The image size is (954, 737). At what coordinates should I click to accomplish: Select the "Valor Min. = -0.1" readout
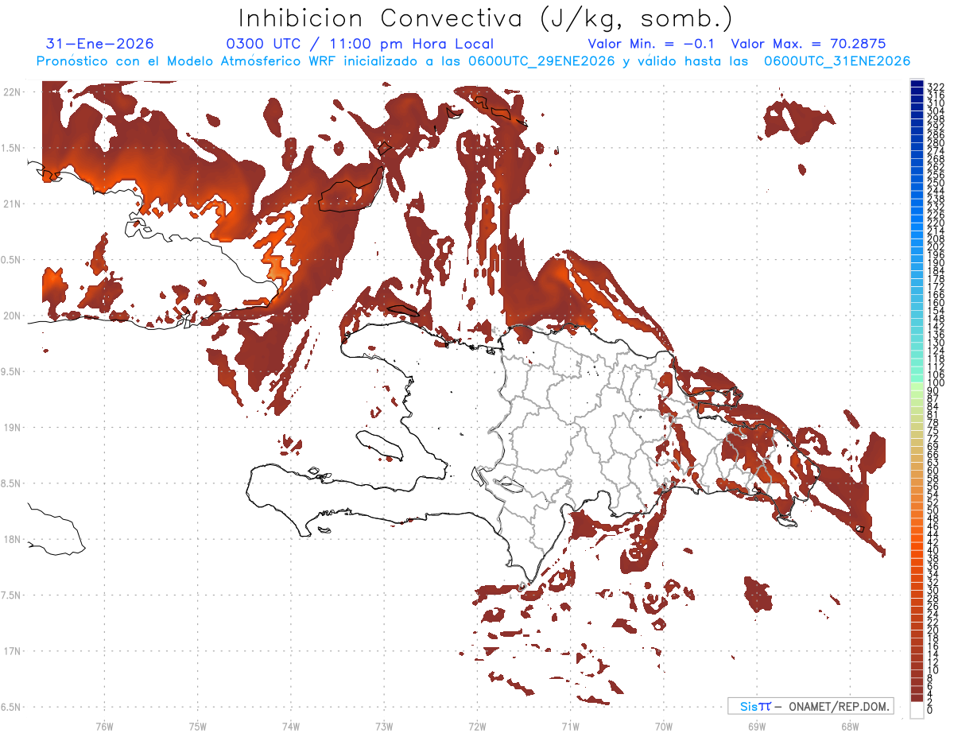[652, 44]
